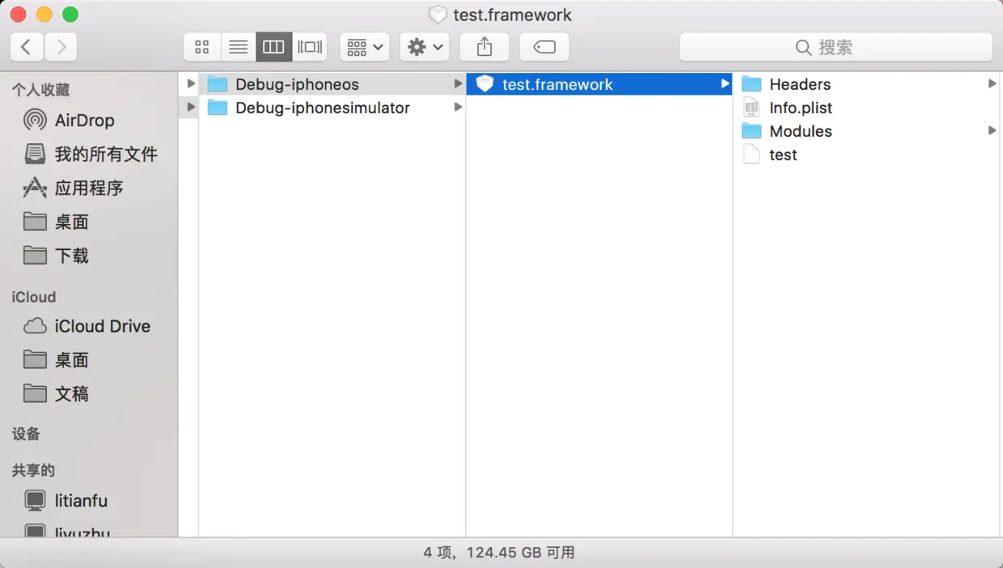Click the Edit Tags icon
This screenshot has height=568, width=1003.
click(x=544, y=46)
